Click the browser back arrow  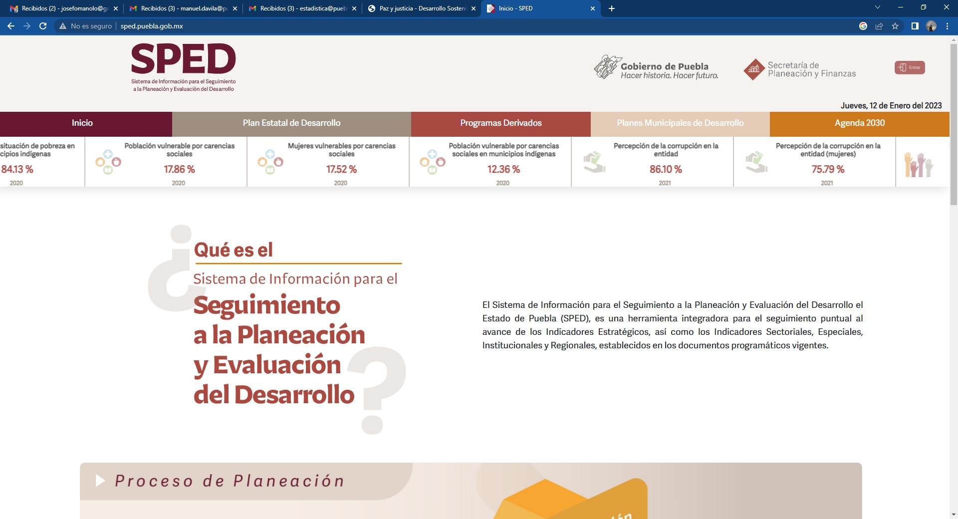(11, 26)
